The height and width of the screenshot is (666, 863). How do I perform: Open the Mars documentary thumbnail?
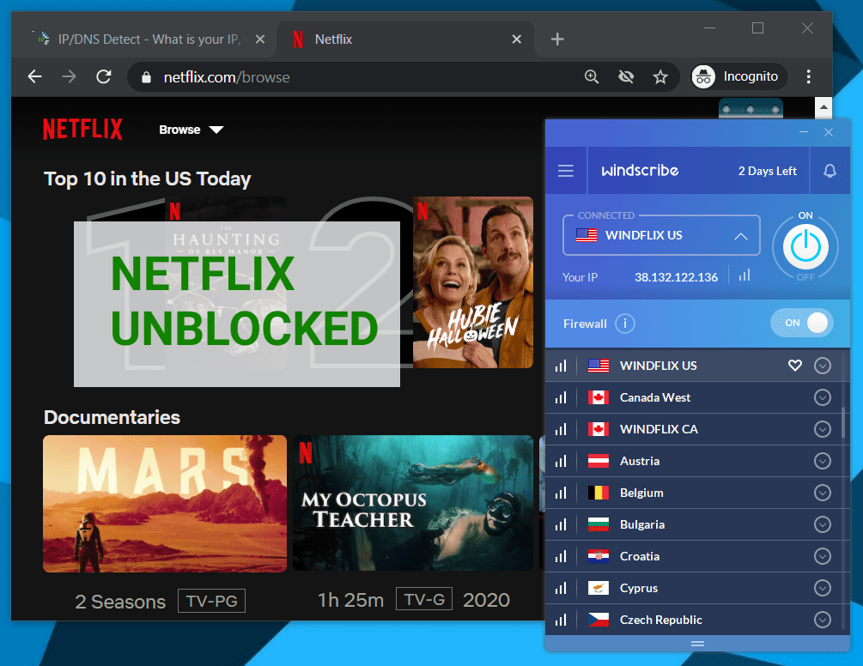pos(165,503)
